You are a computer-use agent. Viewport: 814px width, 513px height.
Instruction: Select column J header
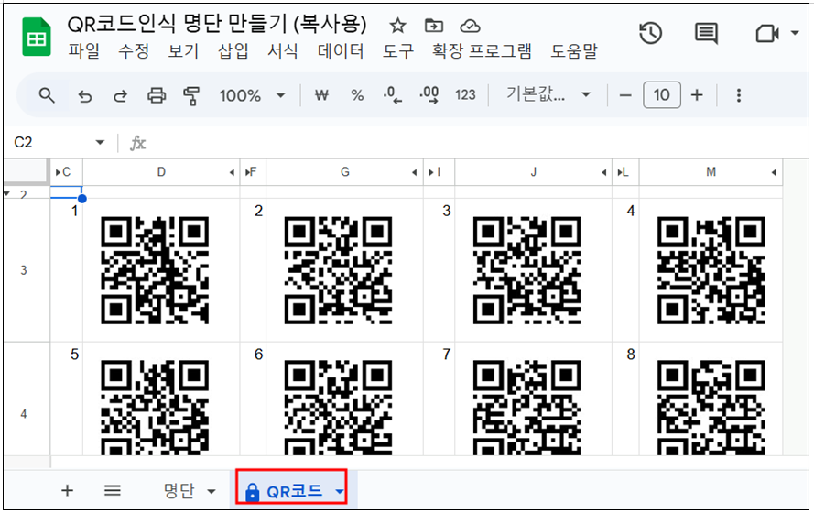click(533, 172)
